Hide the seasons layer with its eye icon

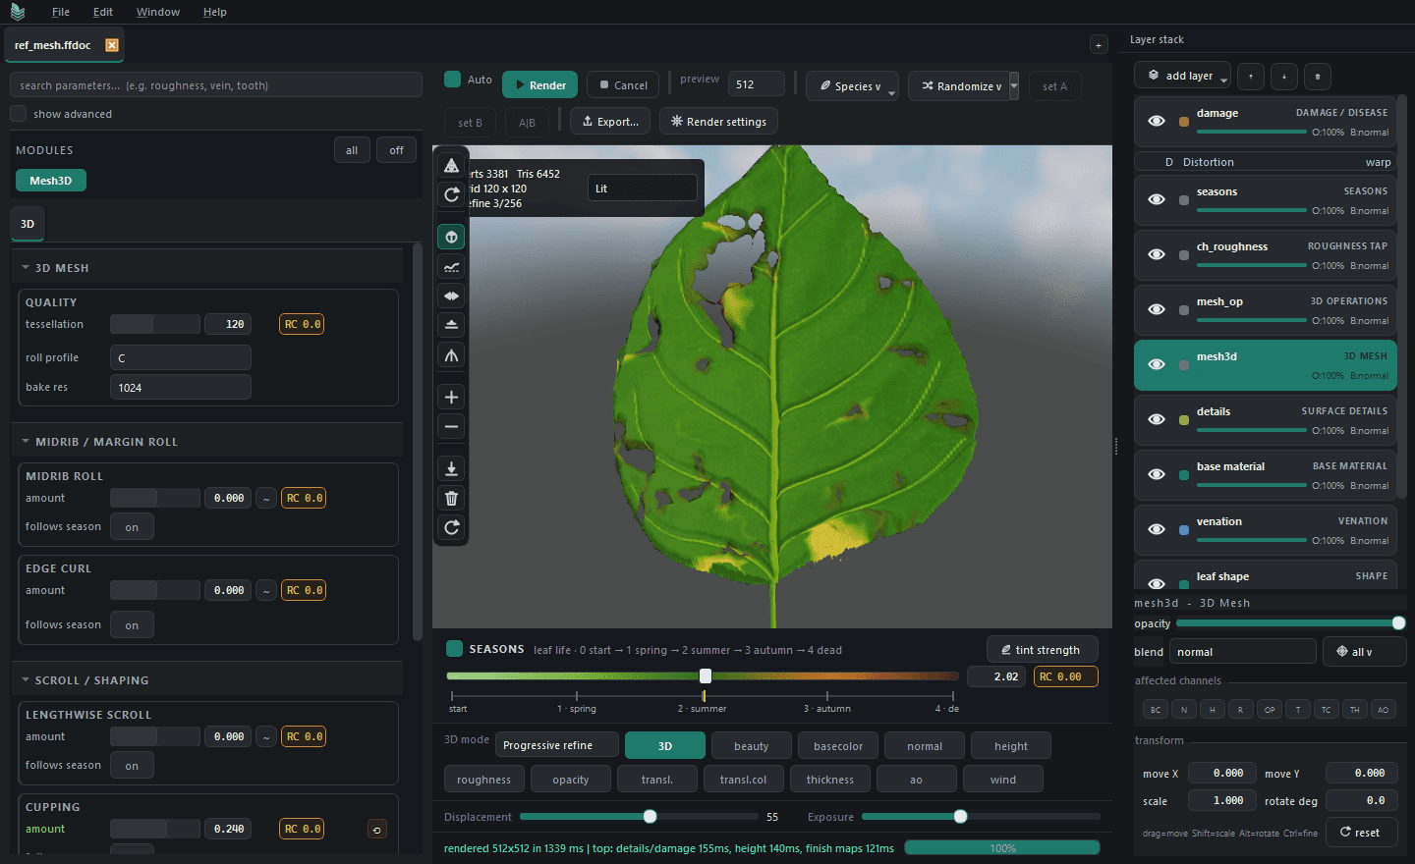pyautogui.click(x=1157, y=199)
